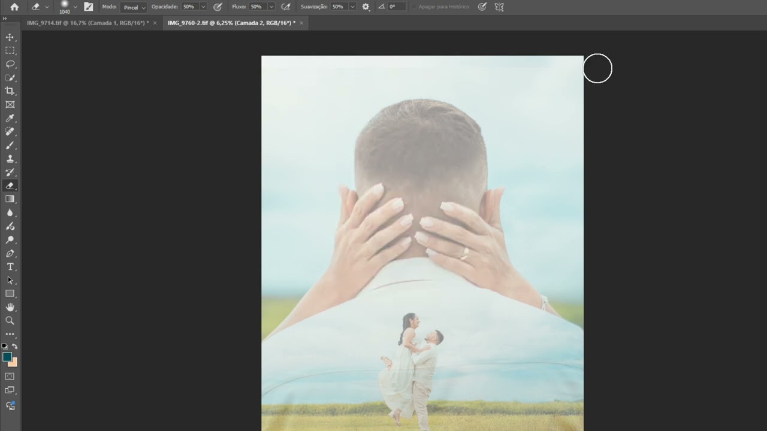
Task: Open the Modo Pincel dropdown
Action: coord(134,7)
